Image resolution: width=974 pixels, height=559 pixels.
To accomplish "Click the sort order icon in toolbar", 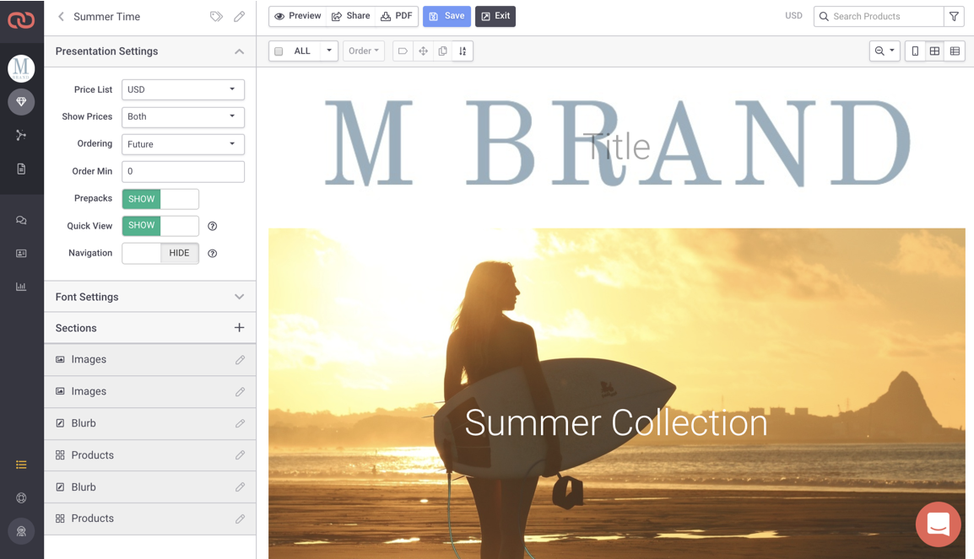I will (463, 51).
